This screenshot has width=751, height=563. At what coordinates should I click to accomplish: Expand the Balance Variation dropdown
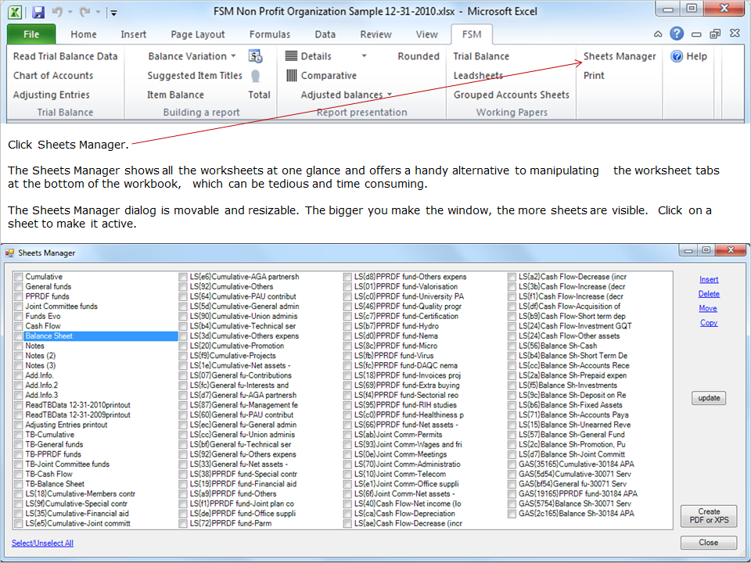click(x=233, y=56)
